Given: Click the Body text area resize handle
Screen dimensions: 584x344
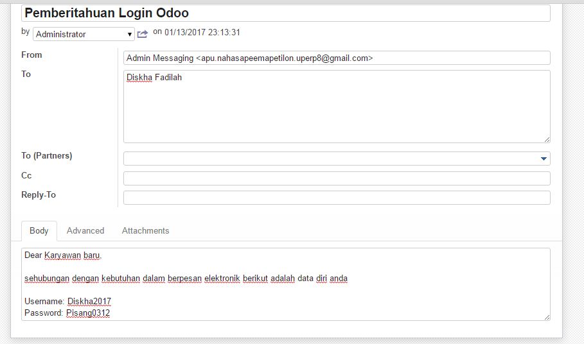Looking at the screenshot, I should tap(547, 317).
